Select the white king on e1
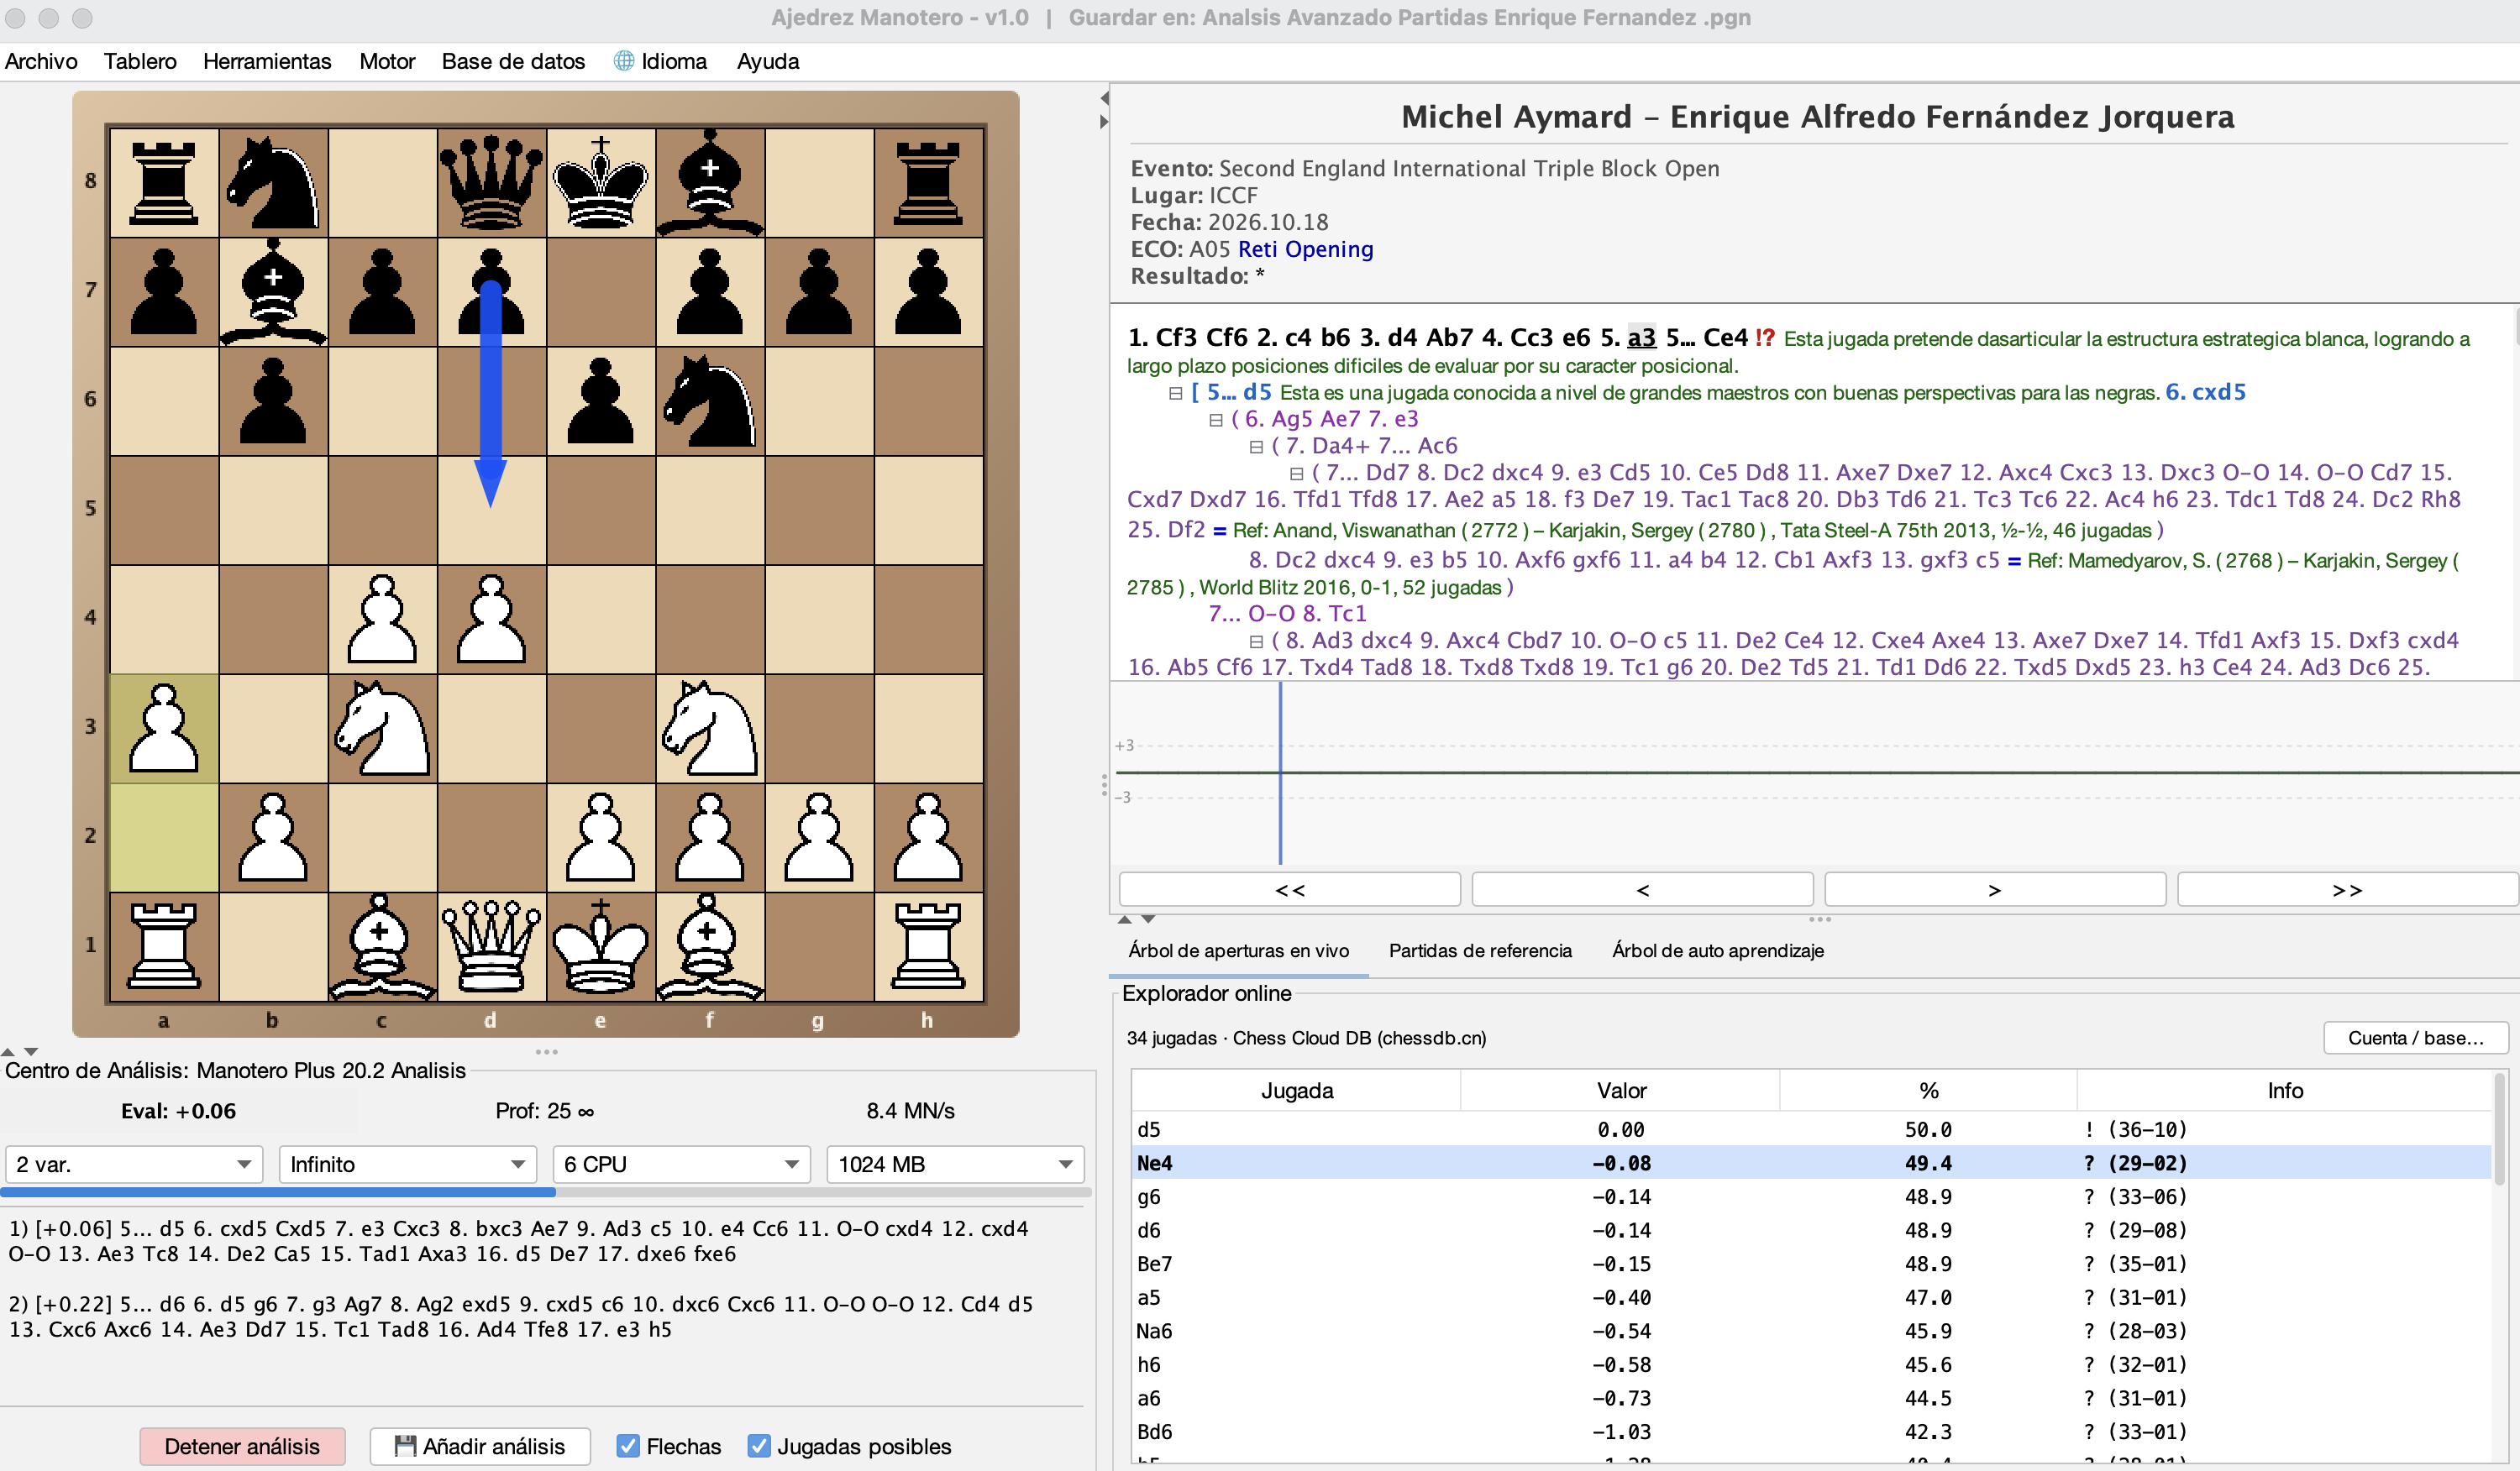The image size is (2520, 1471). pyautogui.click(x=600, y=946)
